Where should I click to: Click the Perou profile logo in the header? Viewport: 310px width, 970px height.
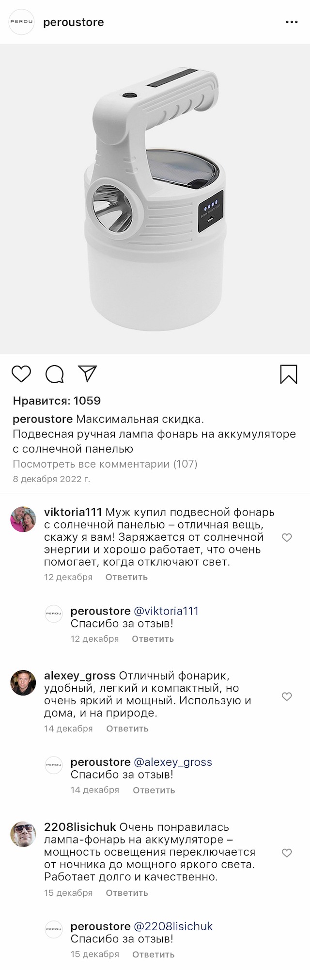(x=22, y=22)
